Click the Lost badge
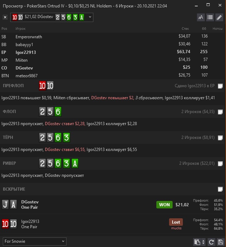 tap(176, 222)
